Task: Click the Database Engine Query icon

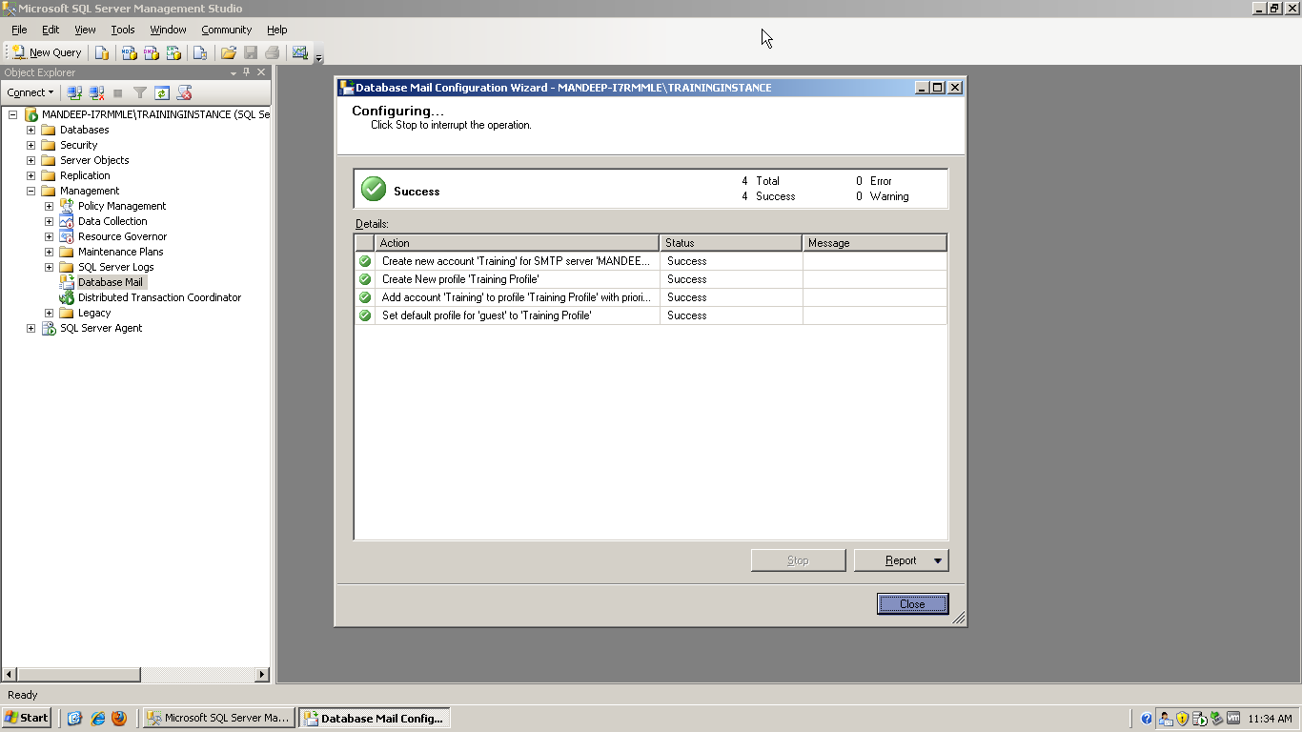Action: pyautogui.click(x=101, y=52)
